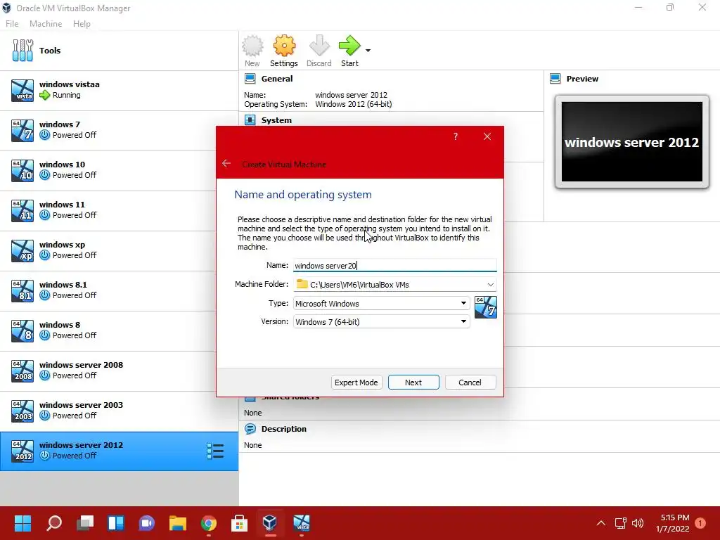
Task: Expand the Start button dropdown arrow
Action: pos(368,51)
